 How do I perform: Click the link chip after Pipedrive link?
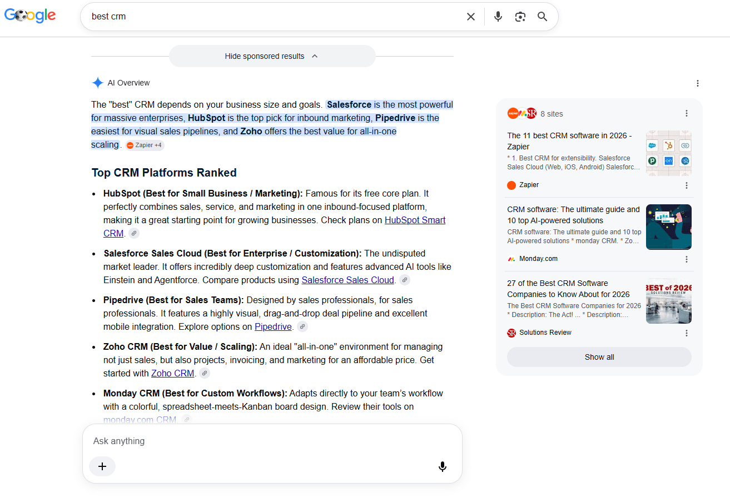(x=302, y=326)
